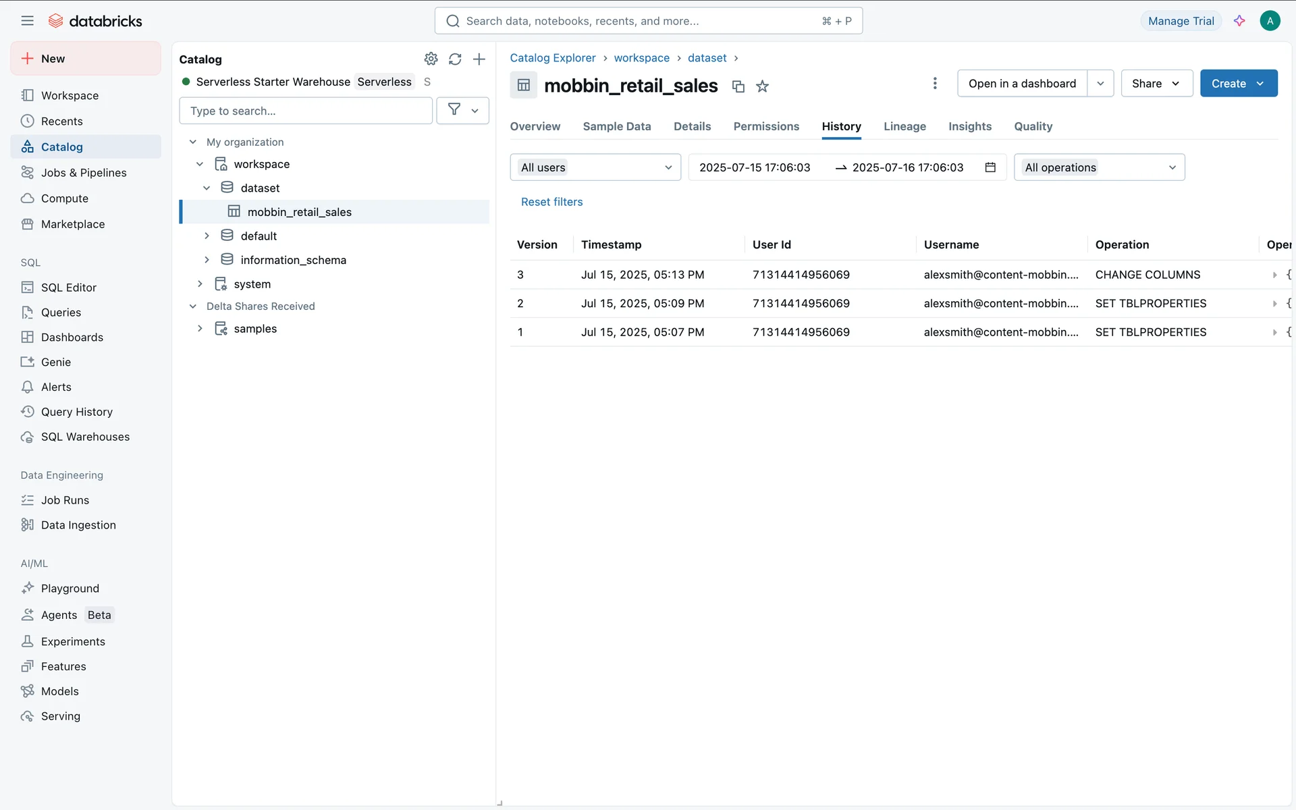Copy the mobbin_retail_sales table name

tap(738, 86)
